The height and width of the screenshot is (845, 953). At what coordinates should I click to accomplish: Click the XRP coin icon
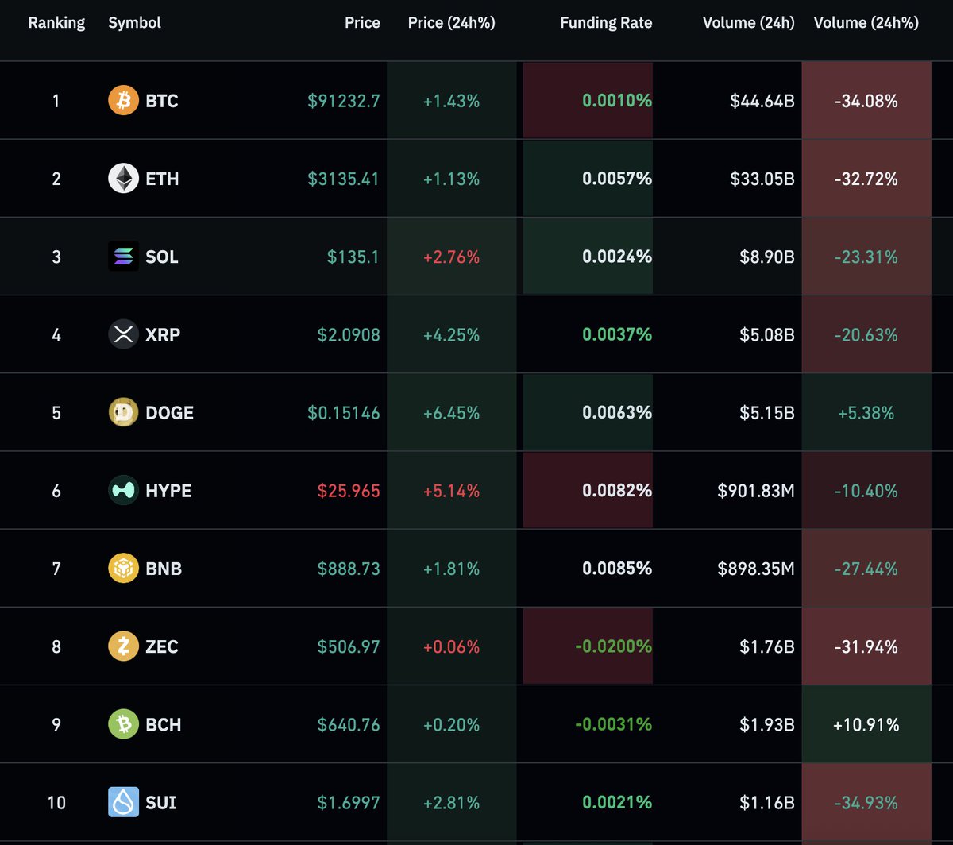123,334
